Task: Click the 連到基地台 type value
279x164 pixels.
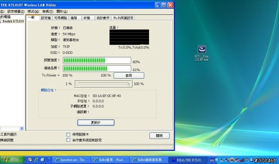Action: click(71, 40)
